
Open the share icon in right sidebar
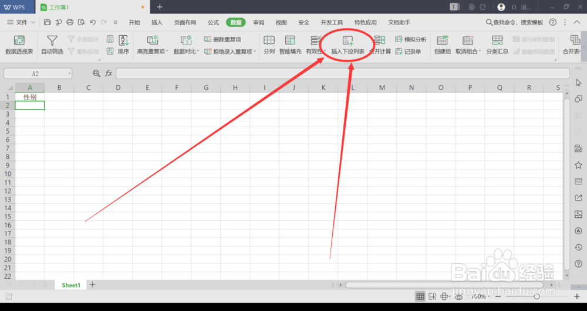tap(578, 198)
